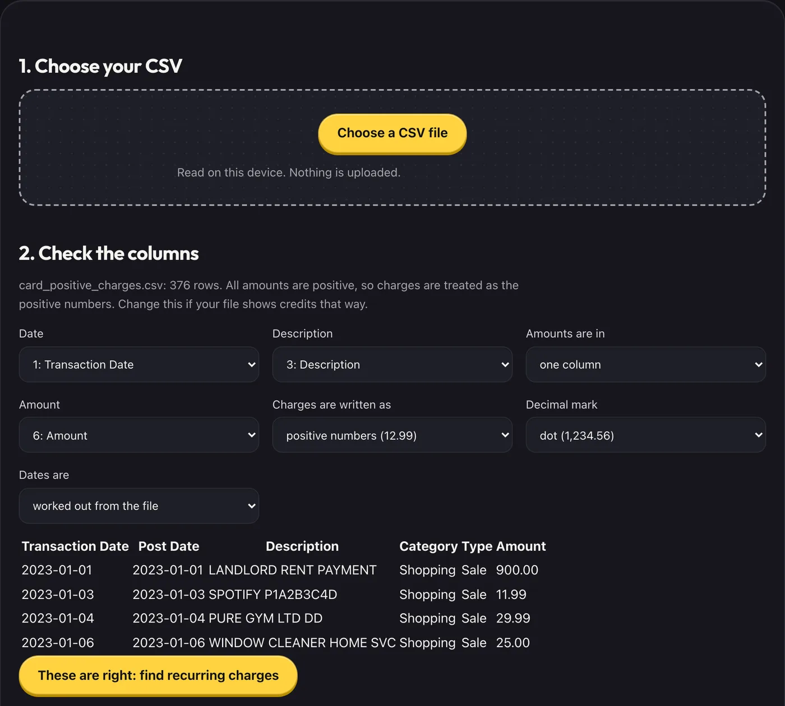Click the 11.99 amount cell
Image resolution: width=785 pixels, height=706 pixels.
click(x=511, y=594)
